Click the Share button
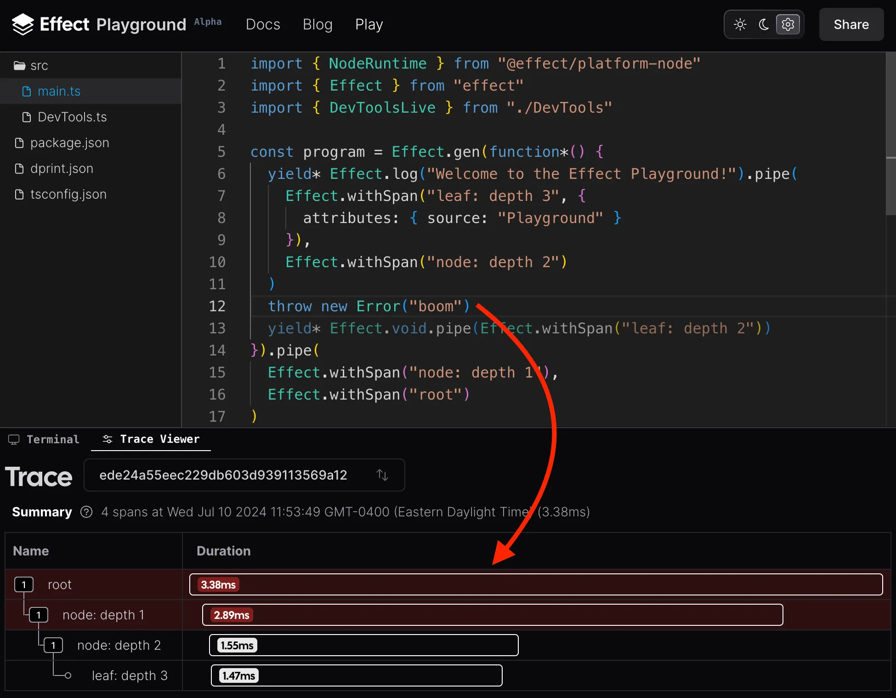The image size is (896, 698). click(x=851, y=24)
